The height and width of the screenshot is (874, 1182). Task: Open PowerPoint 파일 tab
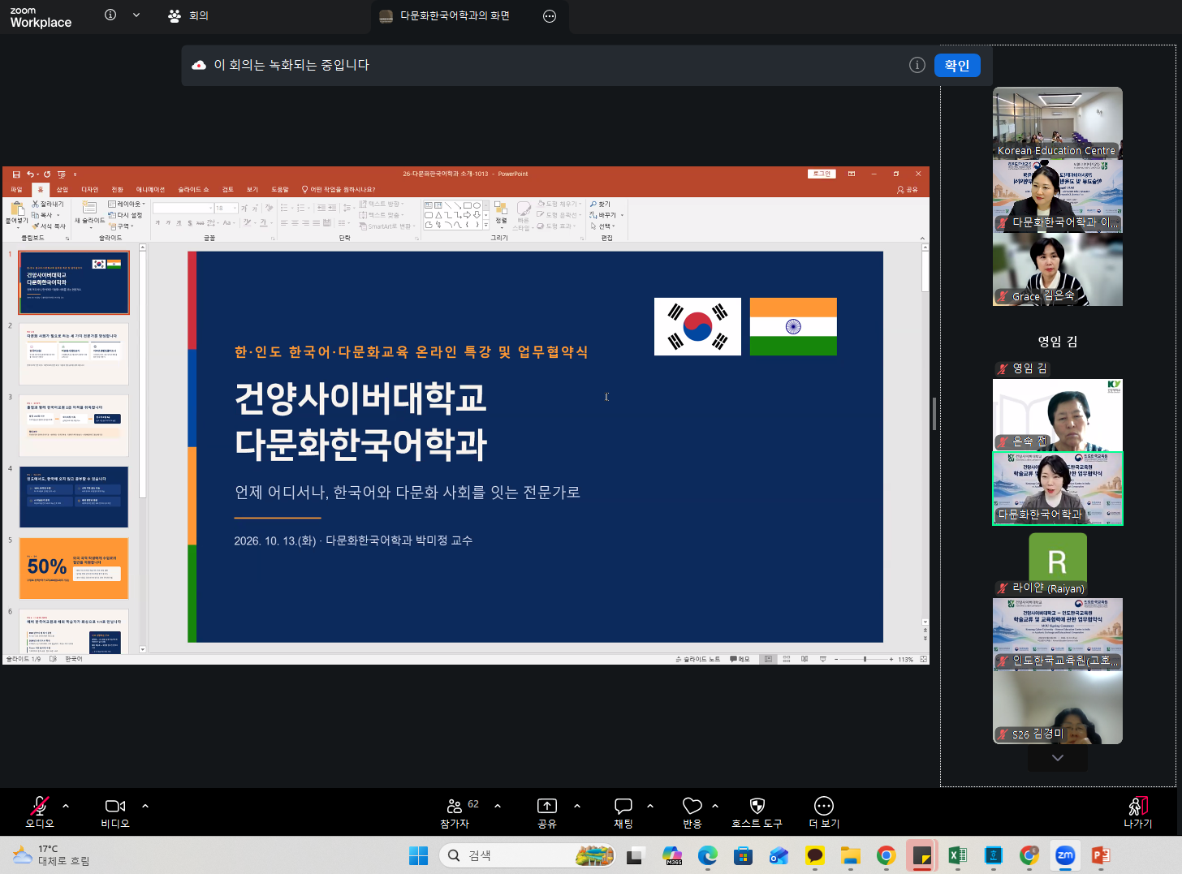point(16,190)
